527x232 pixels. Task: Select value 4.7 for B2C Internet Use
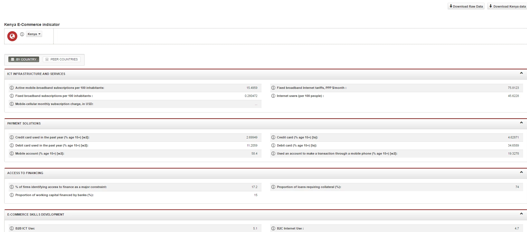click(x=517, y=228)
